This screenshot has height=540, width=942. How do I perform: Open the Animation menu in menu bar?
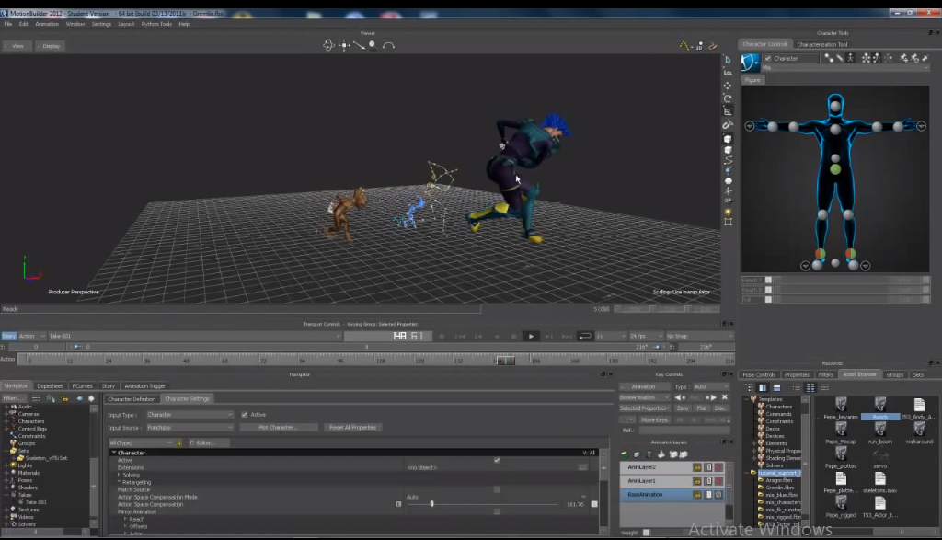[47, 24]
